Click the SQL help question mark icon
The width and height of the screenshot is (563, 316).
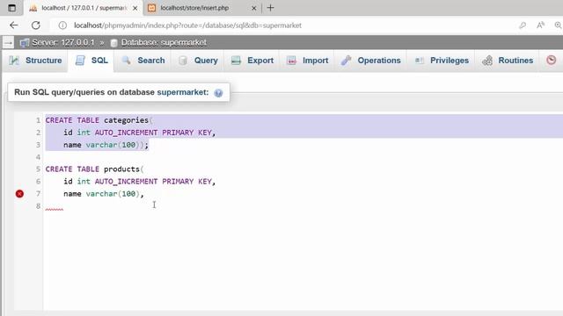[x=218, y=93]
